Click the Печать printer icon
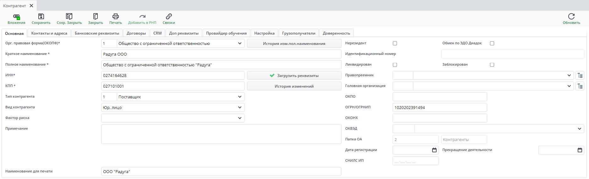 [115, 17]
